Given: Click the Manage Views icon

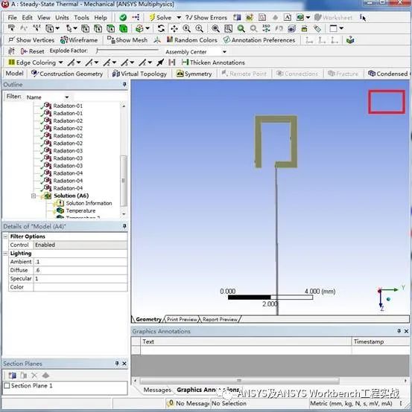Looking at the screenshot, I should [x=292, y=28].
